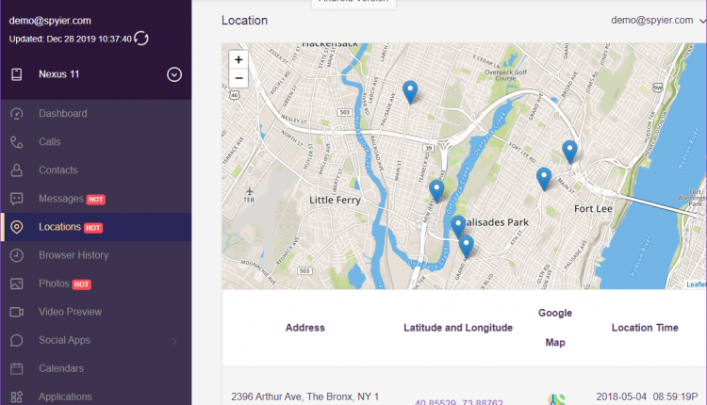707x405 pixels.
Task: Click the Location page heading
Action: tap(244, 21)
